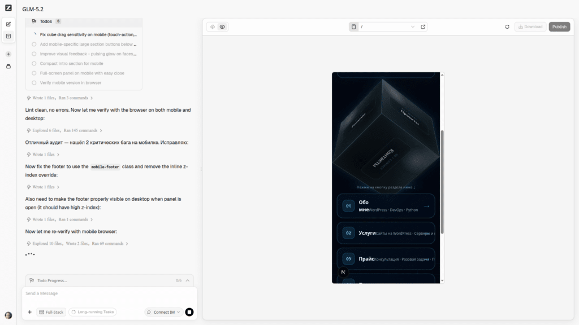Open the bag icon in left sidebar

tap(8, 67)
